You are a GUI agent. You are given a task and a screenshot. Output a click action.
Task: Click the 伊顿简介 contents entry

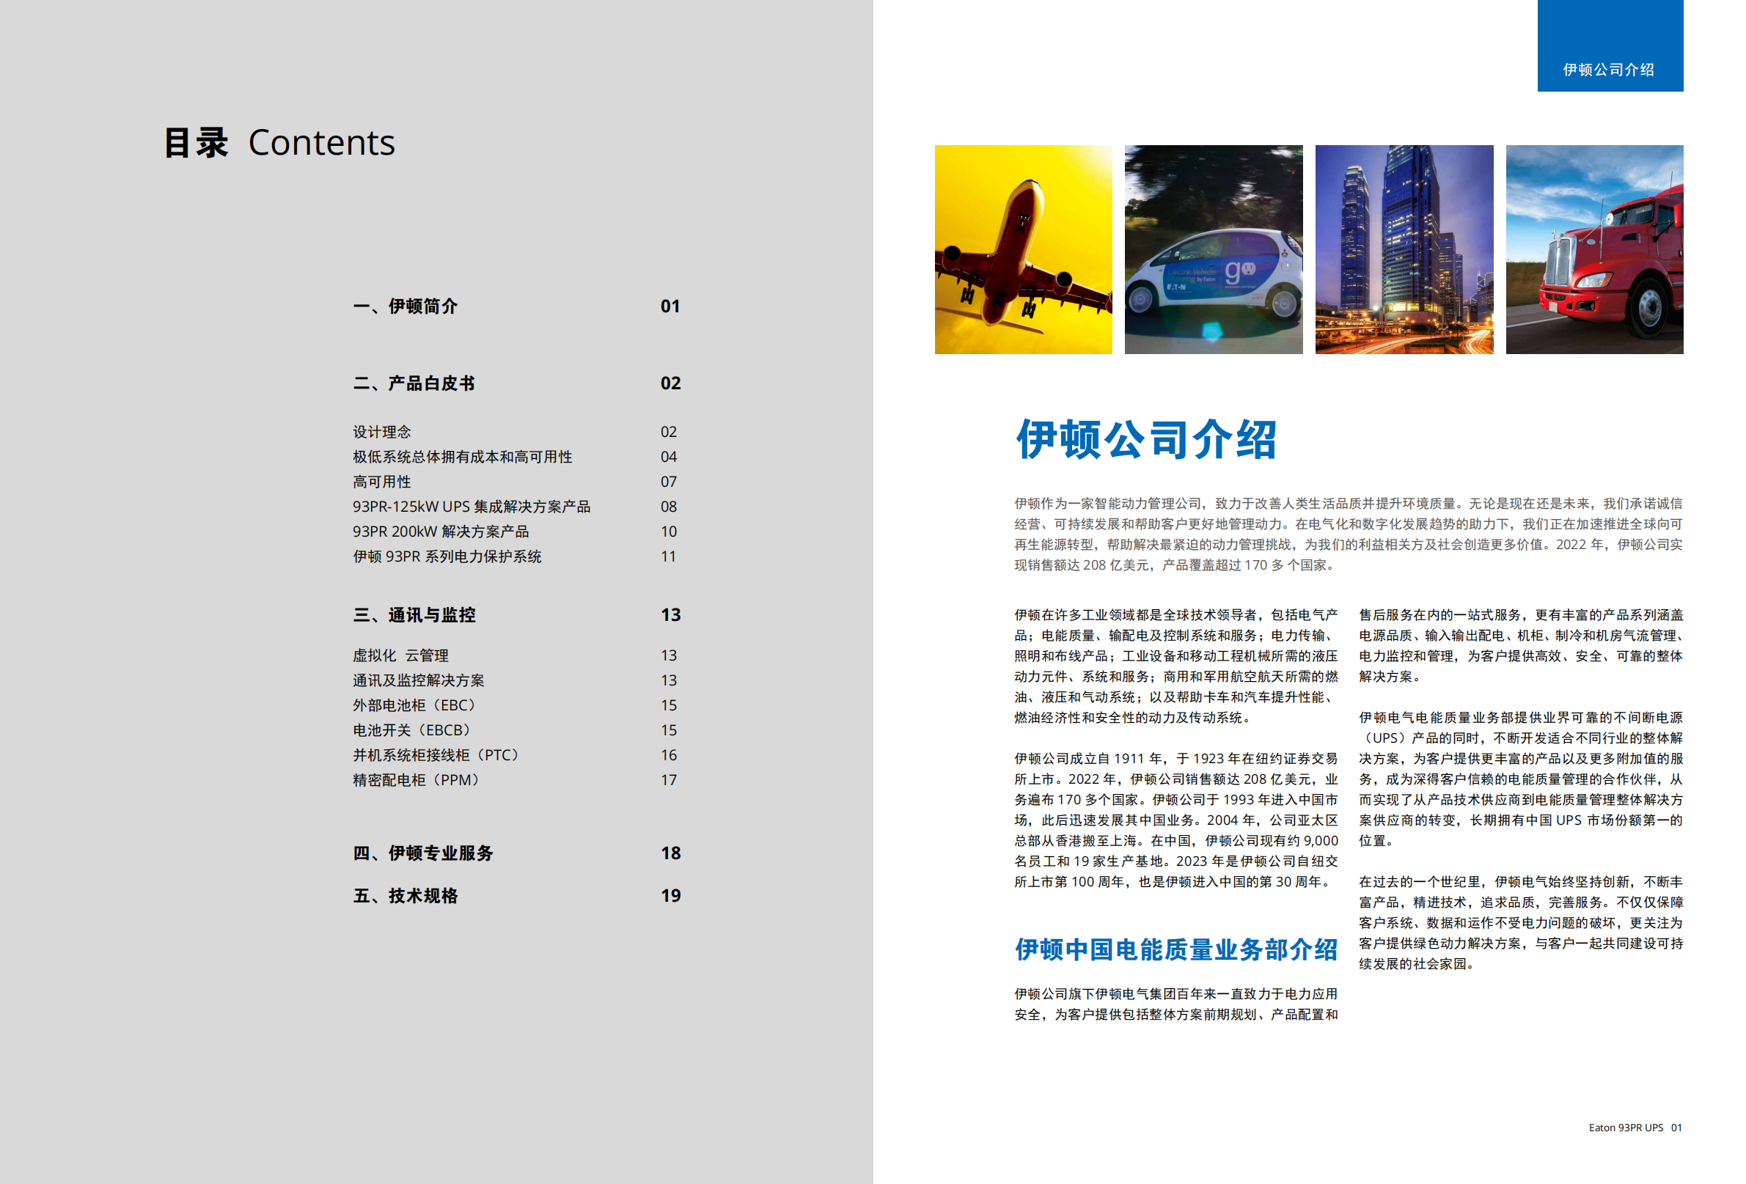pyautogui.click(x=406, y=306)
